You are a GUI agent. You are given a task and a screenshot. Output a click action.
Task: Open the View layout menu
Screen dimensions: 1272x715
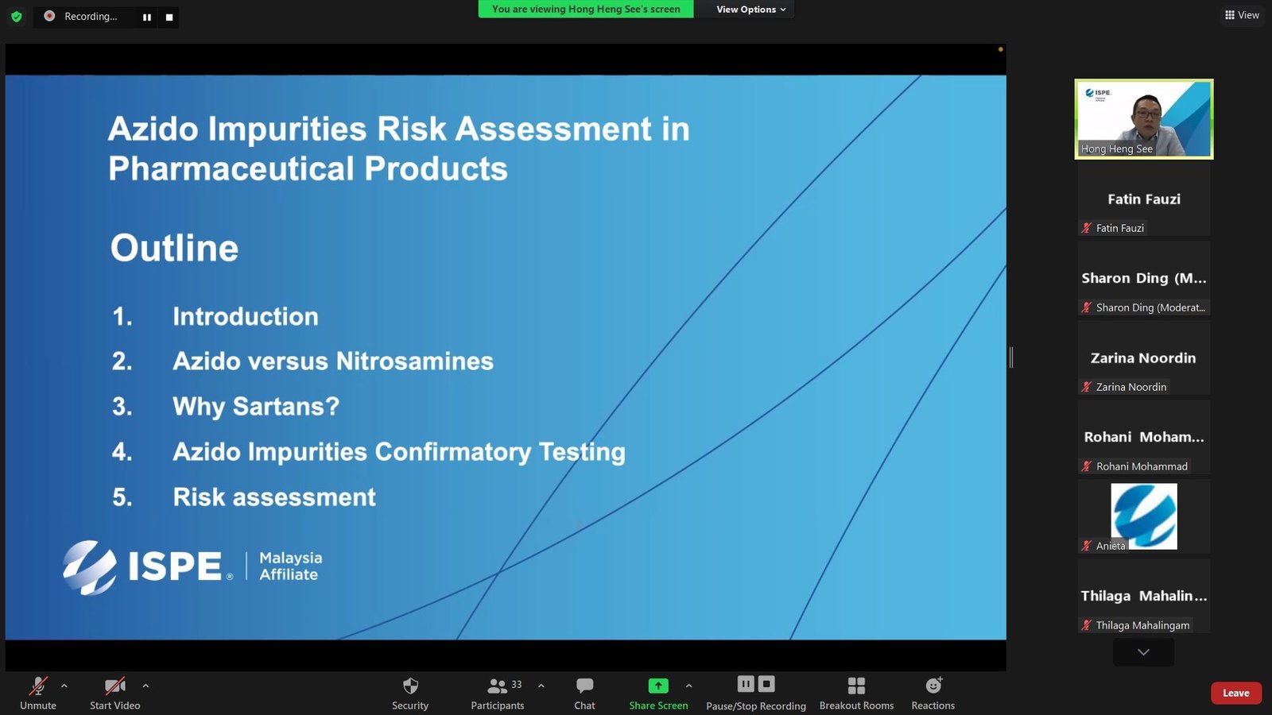pos(1242,15)
